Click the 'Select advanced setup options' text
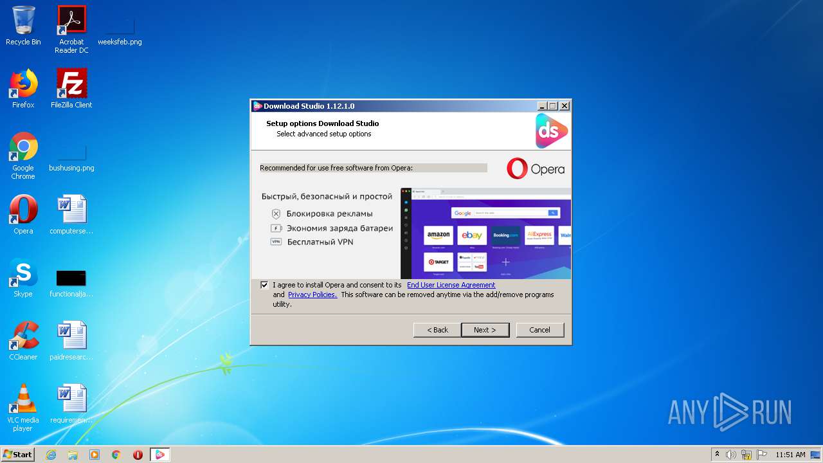This screenshot has height=463, width=823. (324, 134)
